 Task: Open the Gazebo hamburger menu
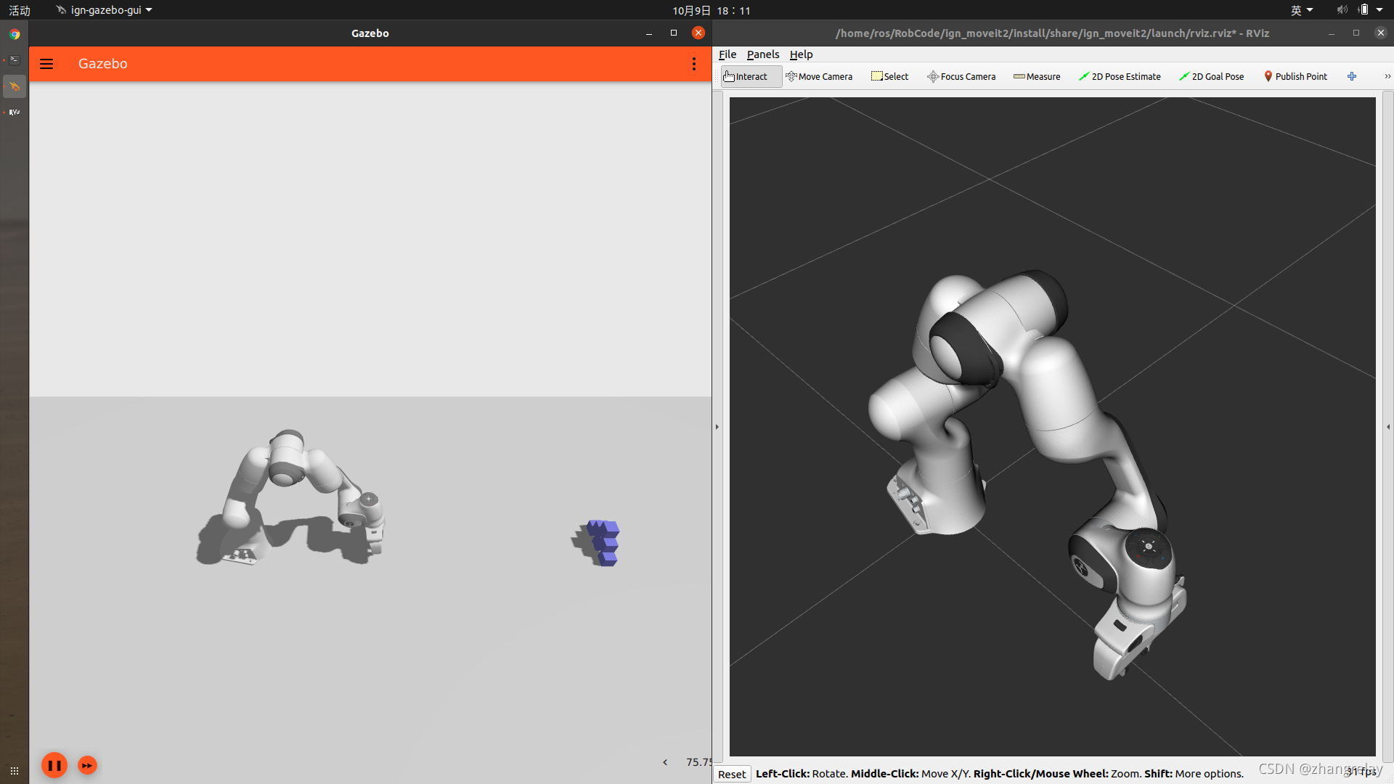pyautogui.click(x=46, y=64)
